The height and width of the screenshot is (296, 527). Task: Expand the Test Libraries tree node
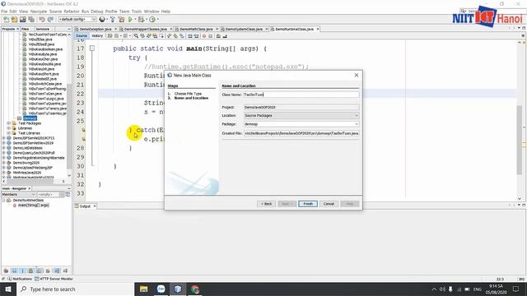(9, 133)
